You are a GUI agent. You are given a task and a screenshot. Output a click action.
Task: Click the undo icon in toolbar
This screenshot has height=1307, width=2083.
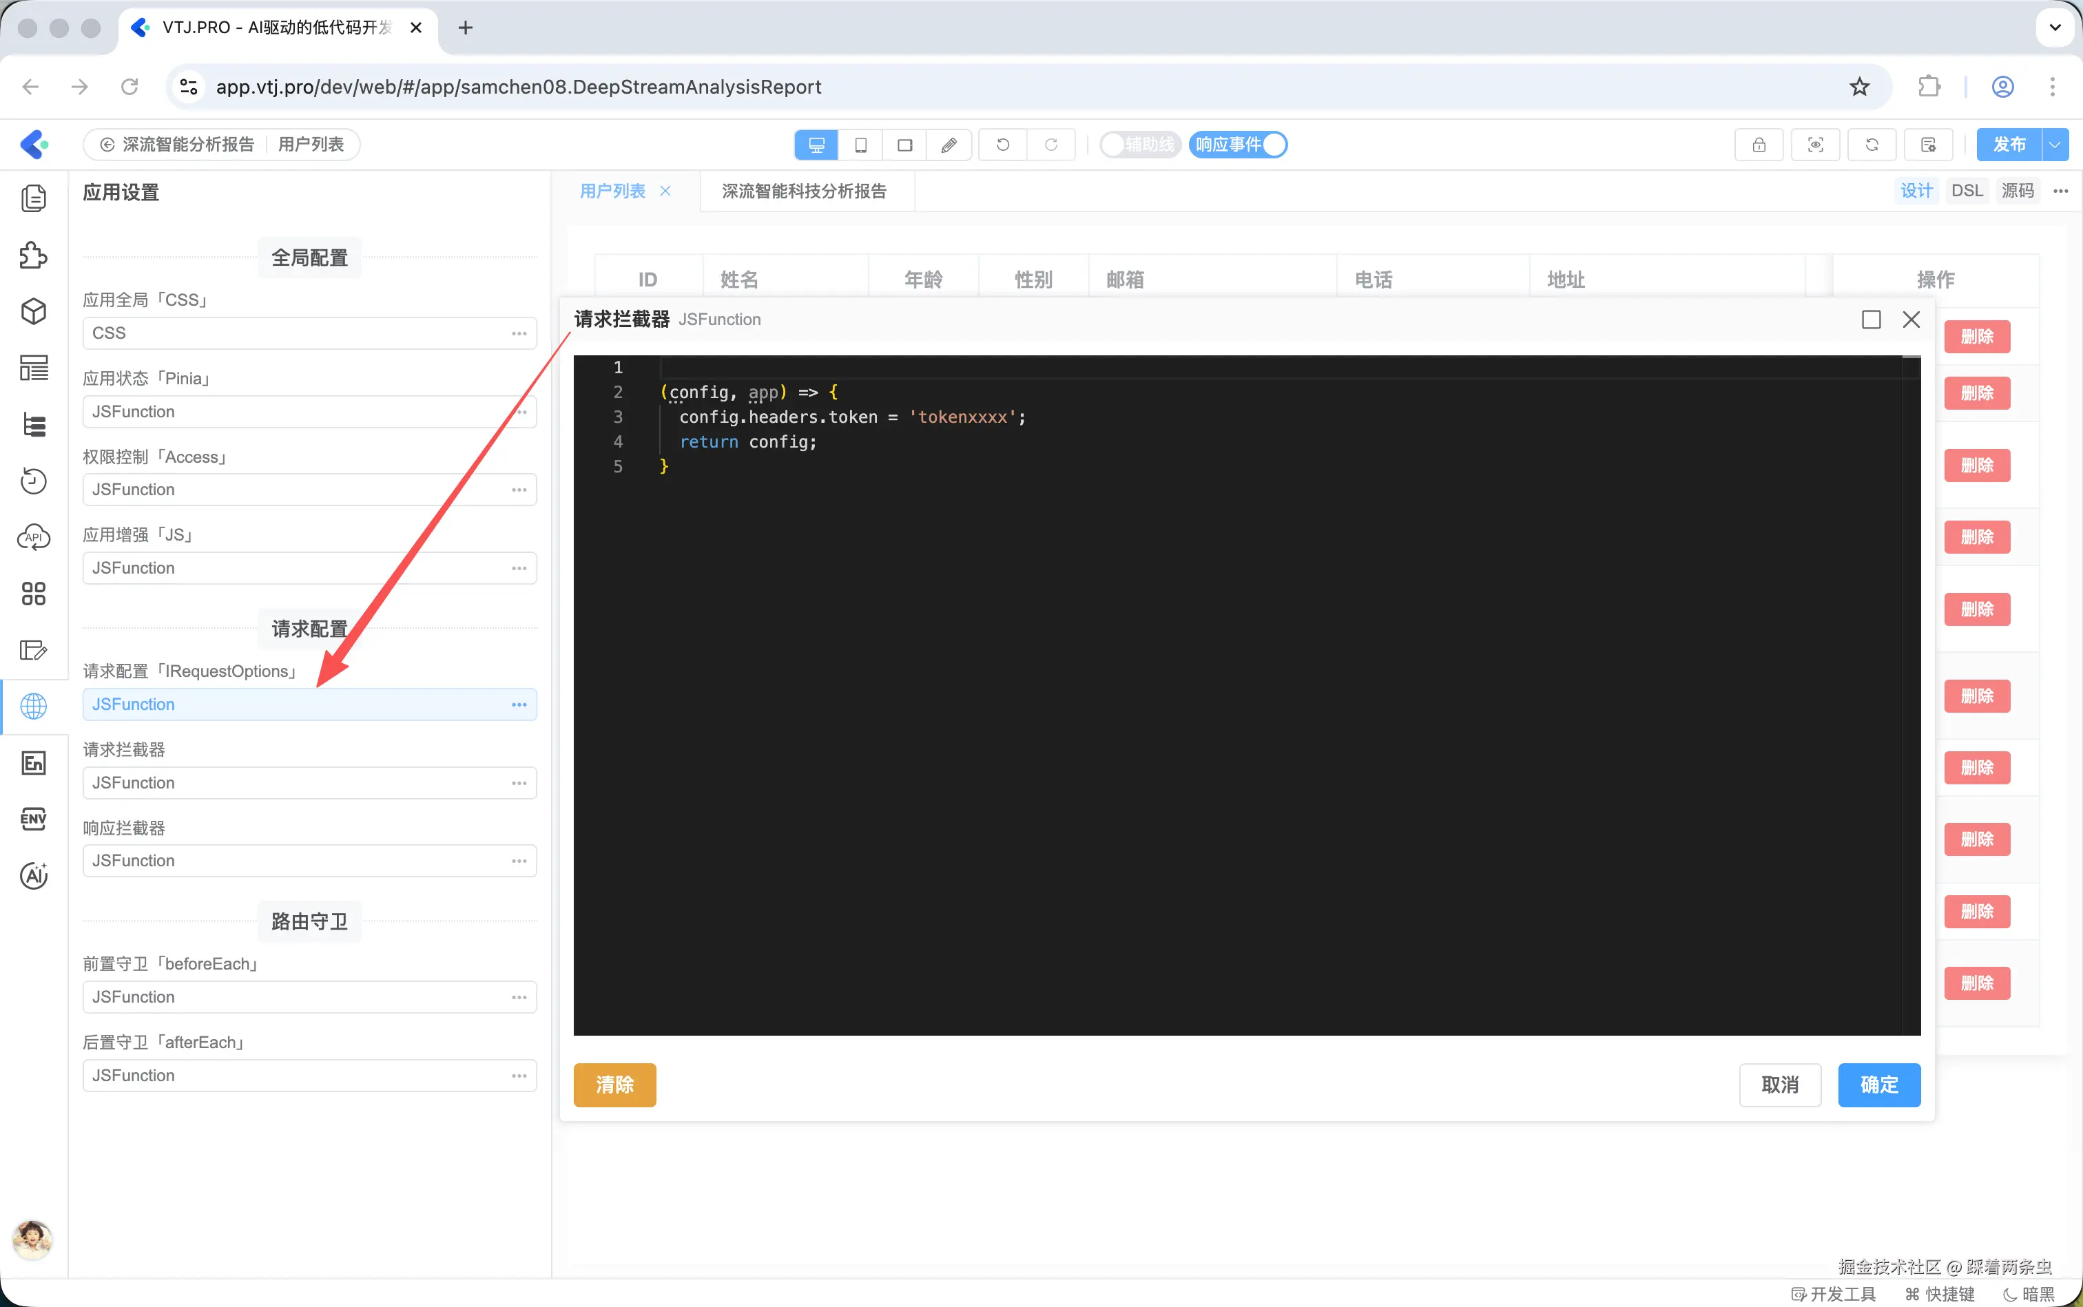pyautogui.click(x=1002, y=145)
